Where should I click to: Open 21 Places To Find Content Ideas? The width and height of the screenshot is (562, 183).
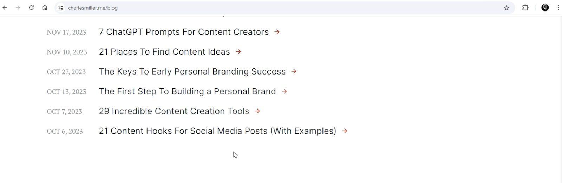(x=164, y=52)
